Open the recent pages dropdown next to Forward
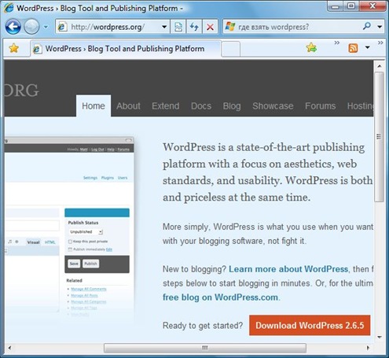Viewport: 389px width, 358px height. coord(46,27)
